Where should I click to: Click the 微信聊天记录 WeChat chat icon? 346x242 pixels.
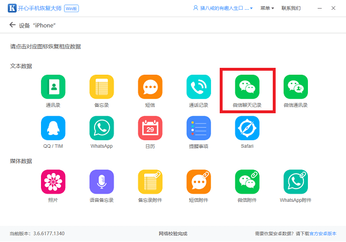pyautogui.click(x=247, y=87)
